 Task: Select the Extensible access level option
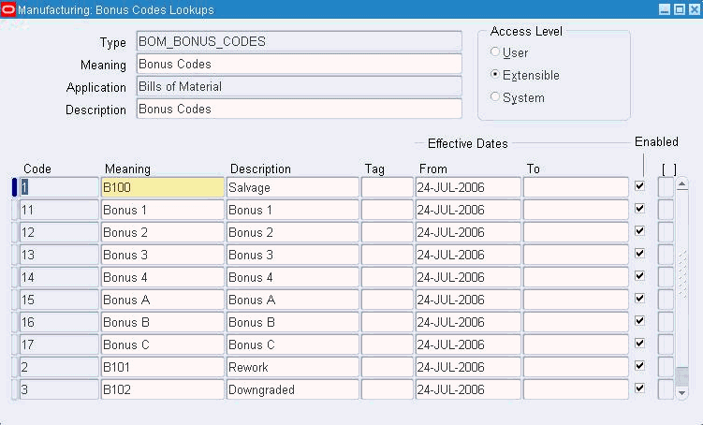[x=495, y=74]
